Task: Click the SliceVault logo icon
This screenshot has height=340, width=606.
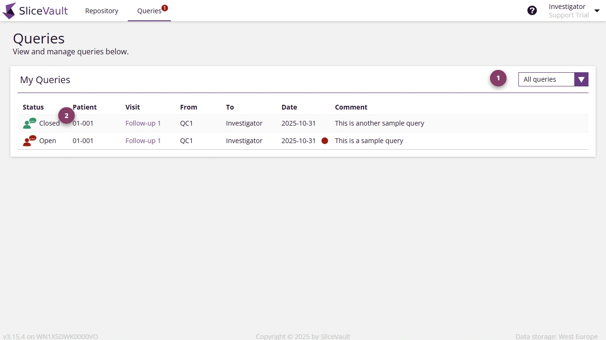Action: 9,10
